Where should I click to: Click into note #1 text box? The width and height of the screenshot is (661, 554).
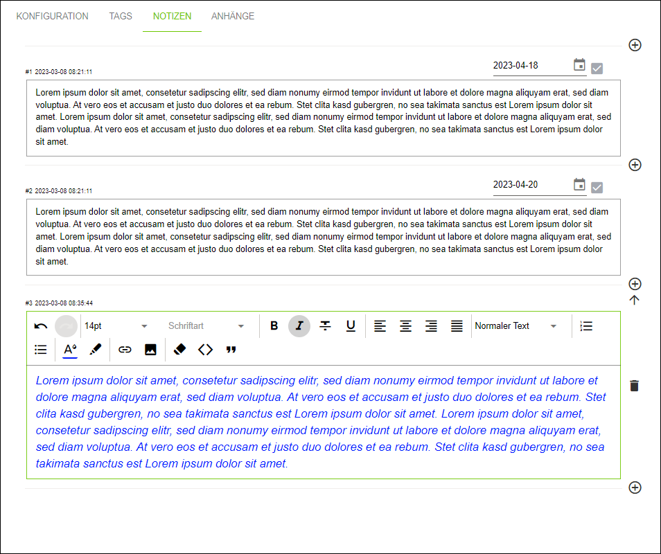tap(324, 118)
